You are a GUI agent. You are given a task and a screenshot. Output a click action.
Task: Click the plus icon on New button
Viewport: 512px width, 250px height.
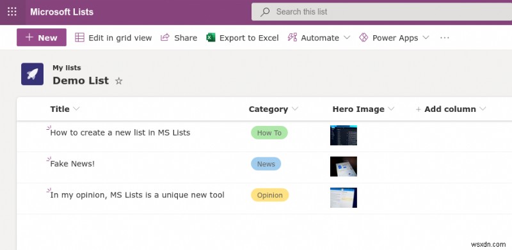(x=29, y=37)
